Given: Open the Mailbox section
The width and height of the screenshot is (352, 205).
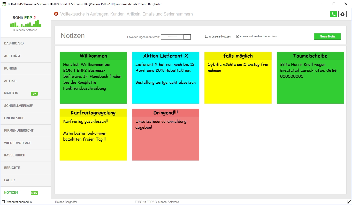Looking at the screenshot, I should tap(26, 93).
